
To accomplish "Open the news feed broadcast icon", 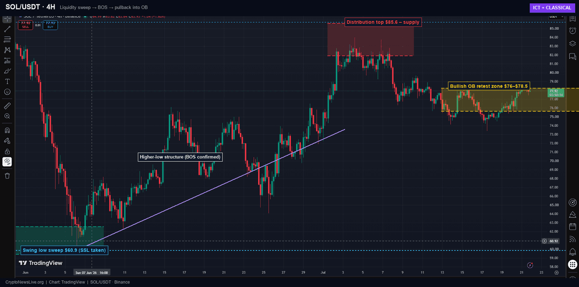I will (573, 239).
